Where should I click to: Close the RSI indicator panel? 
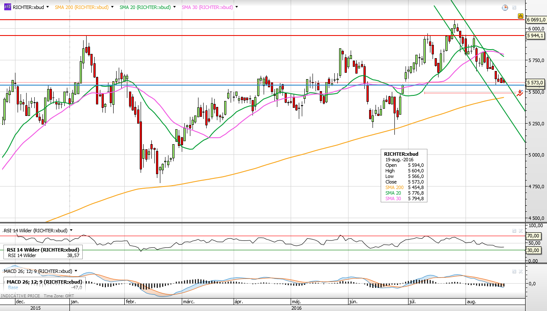pyautogui.click(x=520, y=231)
